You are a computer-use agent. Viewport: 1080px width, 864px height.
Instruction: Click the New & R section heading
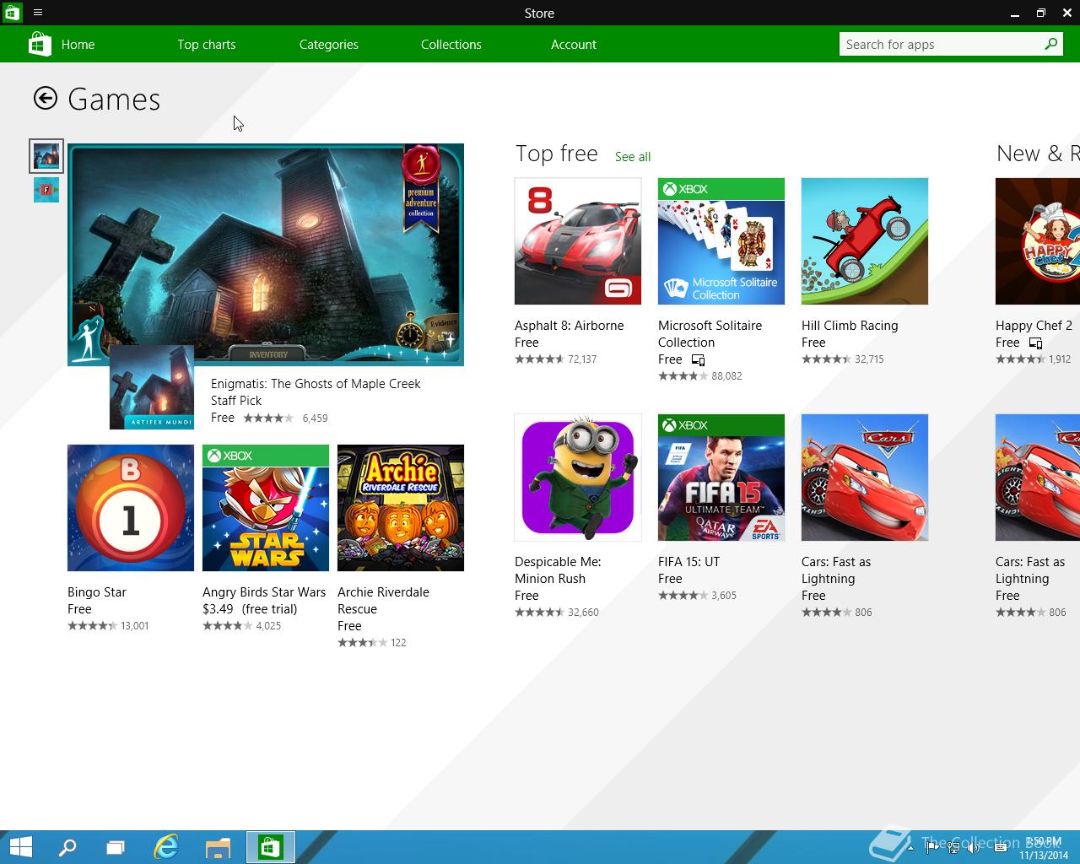[x=1038, y=154]
